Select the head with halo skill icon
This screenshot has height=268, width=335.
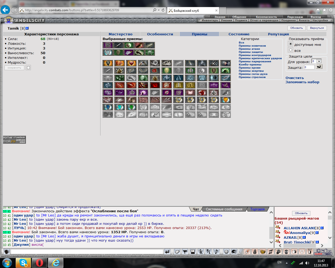pyautogui.click(x=226, y=63)
